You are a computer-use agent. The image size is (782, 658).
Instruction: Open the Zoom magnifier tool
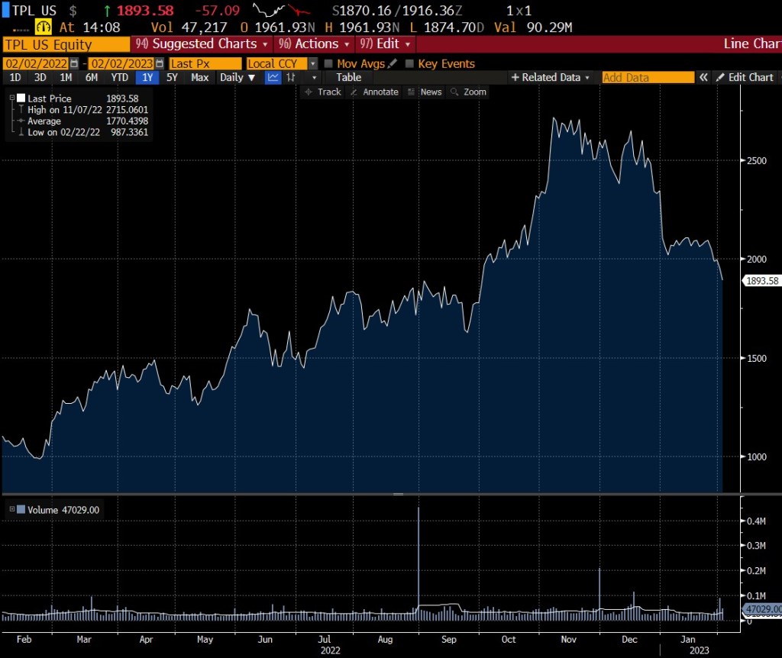468,92
